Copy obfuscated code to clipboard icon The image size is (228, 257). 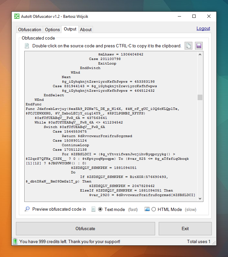(188, 46)
